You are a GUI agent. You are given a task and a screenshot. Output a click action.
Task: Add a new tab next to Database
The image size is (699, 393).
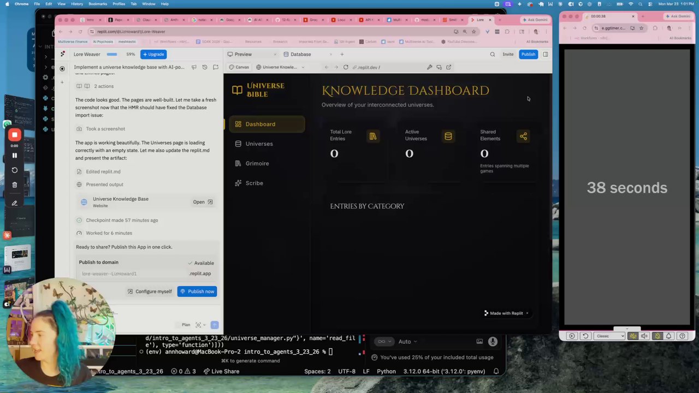point(342,54)
